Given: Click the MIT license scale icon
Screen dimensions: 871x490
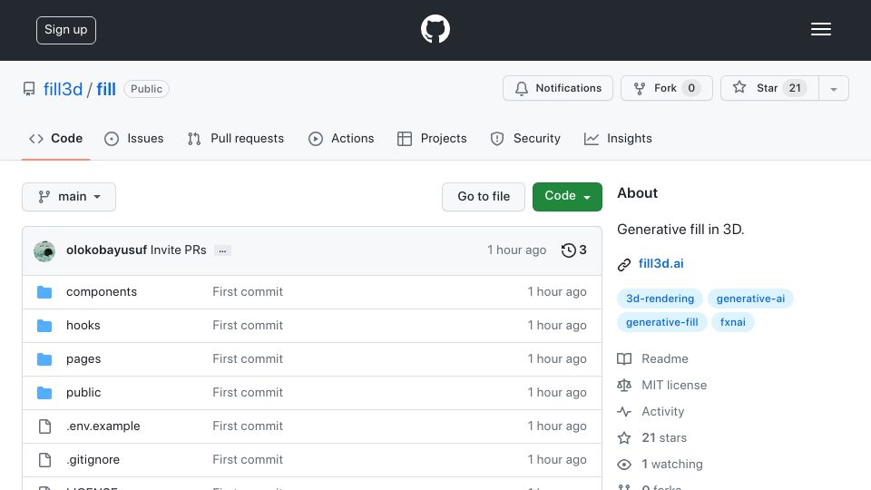Looking at the screenshot, I should pyautogui.click(x=624, y=385).
